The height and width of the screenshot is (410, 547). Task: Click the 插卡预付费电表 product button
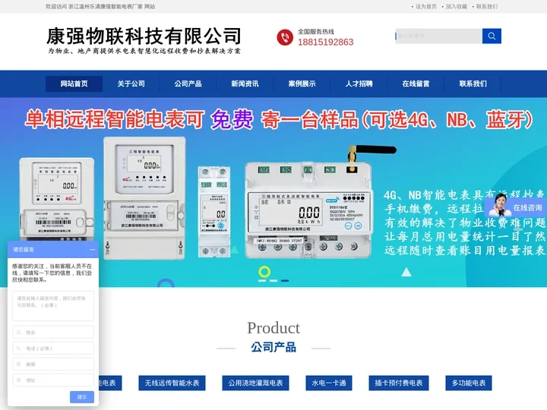[399, 383]
